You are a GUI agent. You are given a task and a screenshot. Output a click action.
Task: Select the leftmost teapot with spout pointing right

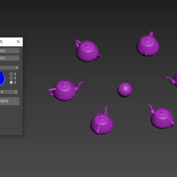pos(65,90)
